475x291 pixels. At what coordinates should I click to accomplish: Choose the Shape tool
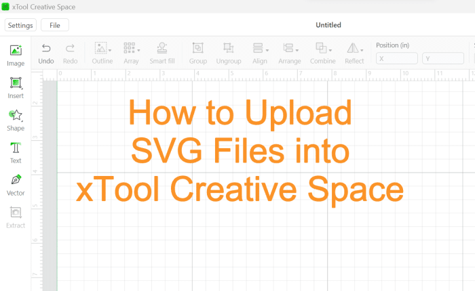[16, 120]
